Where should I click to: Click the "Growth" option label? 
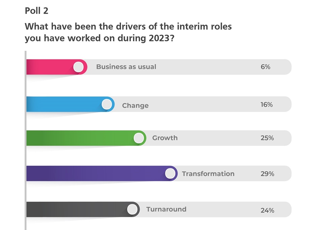pos(165,138)
